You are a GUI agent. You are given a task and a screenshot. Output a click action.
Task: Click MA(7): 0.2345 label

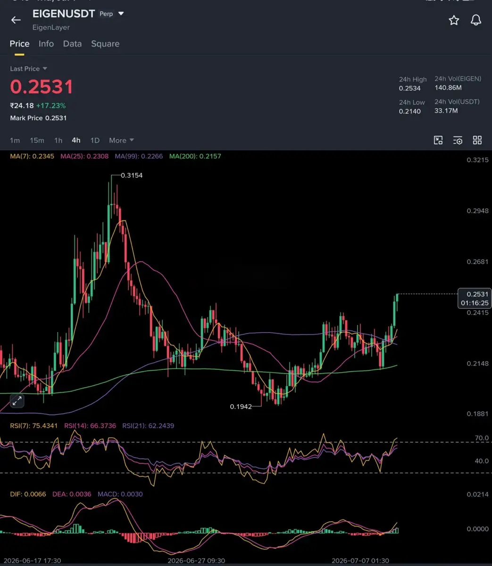[32, 156]
